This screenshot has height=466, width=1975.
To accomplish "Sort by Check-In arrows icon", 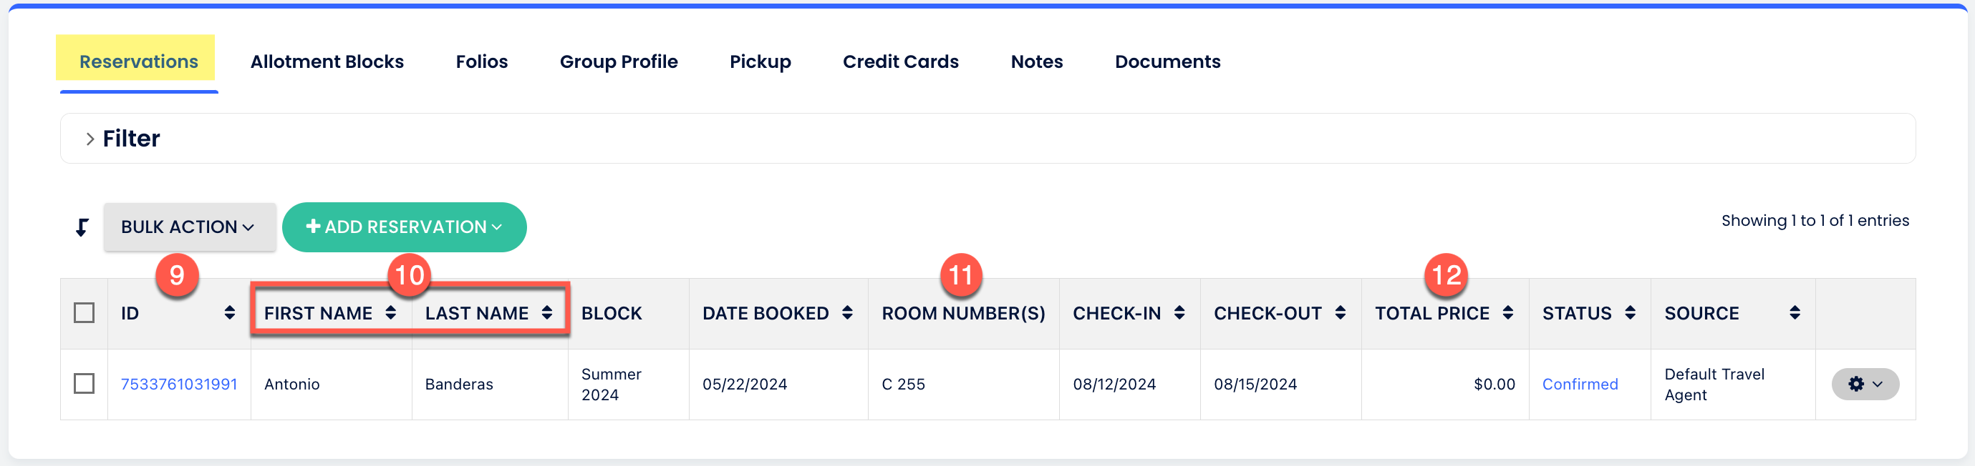I will [x=1179, y=312].
